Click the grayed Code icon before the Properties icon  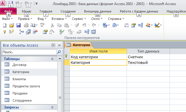point(126,25)
